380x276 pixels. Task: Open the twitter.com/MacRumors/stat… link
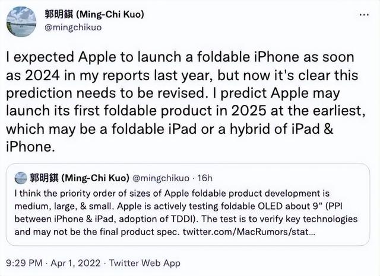(249, 232)
